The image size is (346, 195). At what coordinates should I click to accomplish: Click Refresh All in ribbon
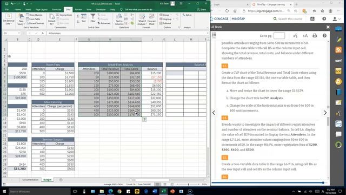51,19
